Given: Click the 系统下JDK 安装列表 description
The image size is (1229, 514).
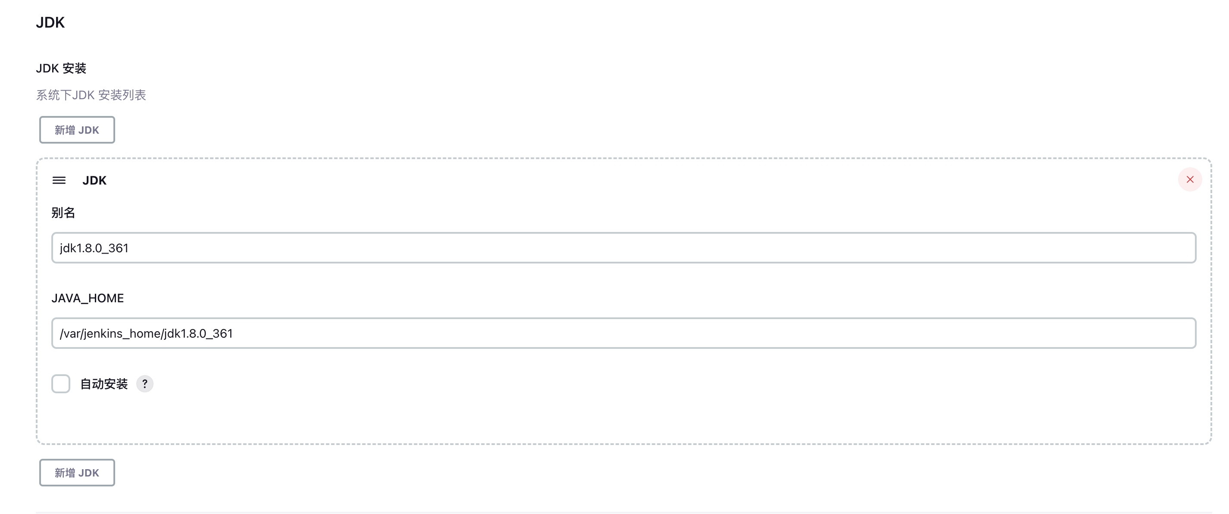Looking at the screenshot, I should click(x=91, y=95).
